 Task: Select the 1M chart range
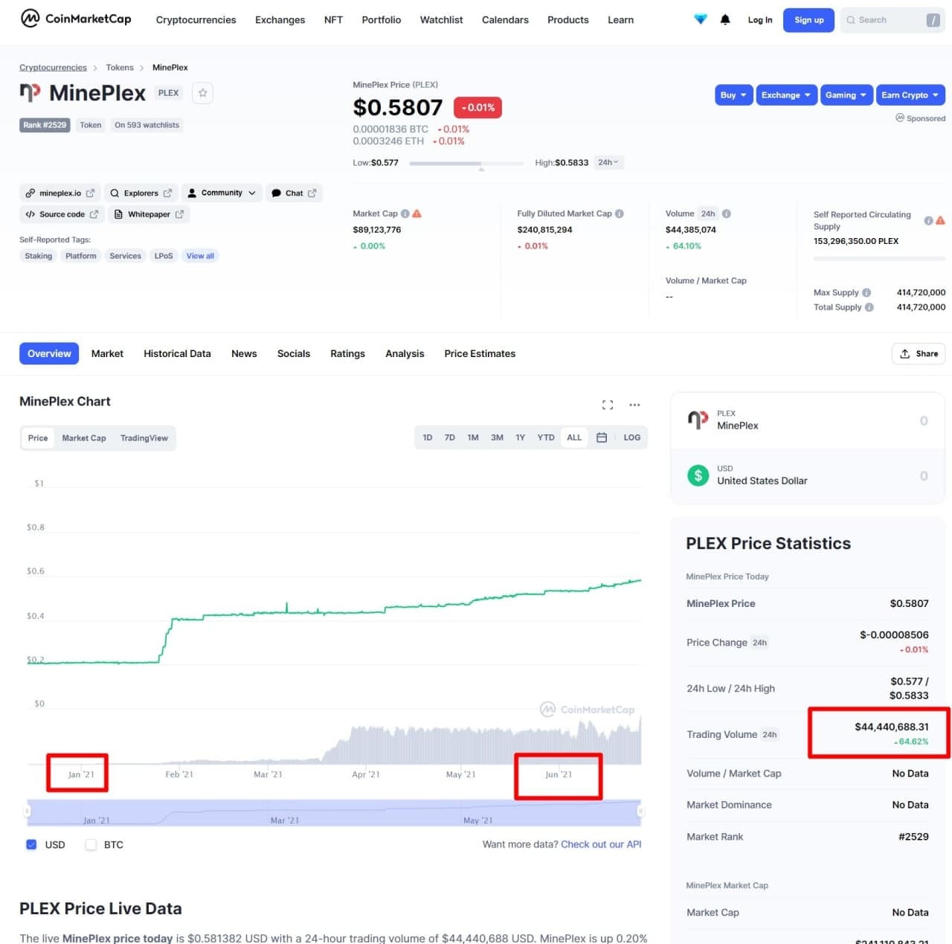473,437
